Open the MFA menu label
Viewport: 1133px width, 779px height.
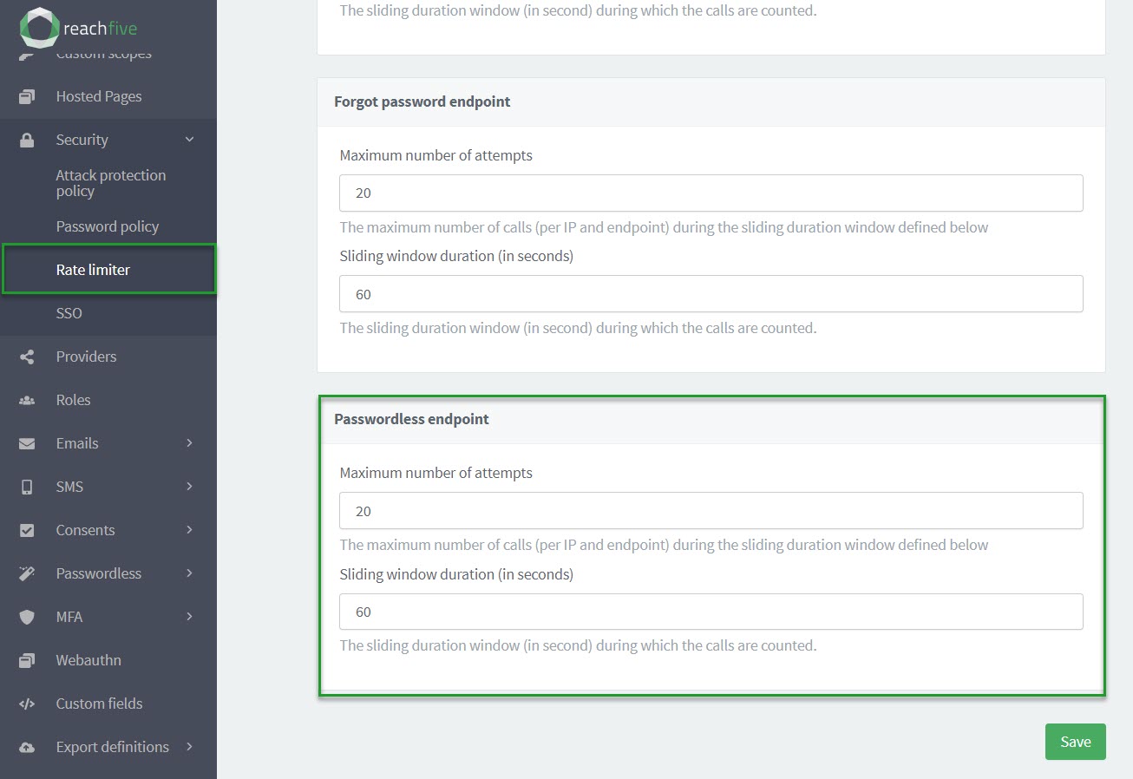[69, 617]
